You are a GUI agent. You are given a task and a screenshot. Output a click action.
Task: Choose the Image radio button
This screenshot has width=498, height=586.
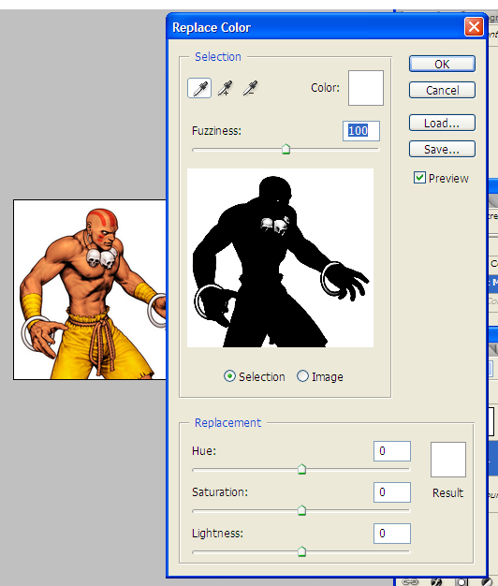pos(302,376)
